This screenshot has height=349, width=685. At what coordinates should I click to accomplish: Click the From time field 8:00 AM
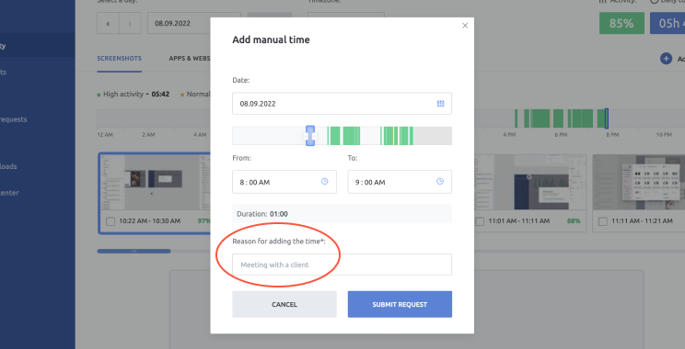coord(284,182)
